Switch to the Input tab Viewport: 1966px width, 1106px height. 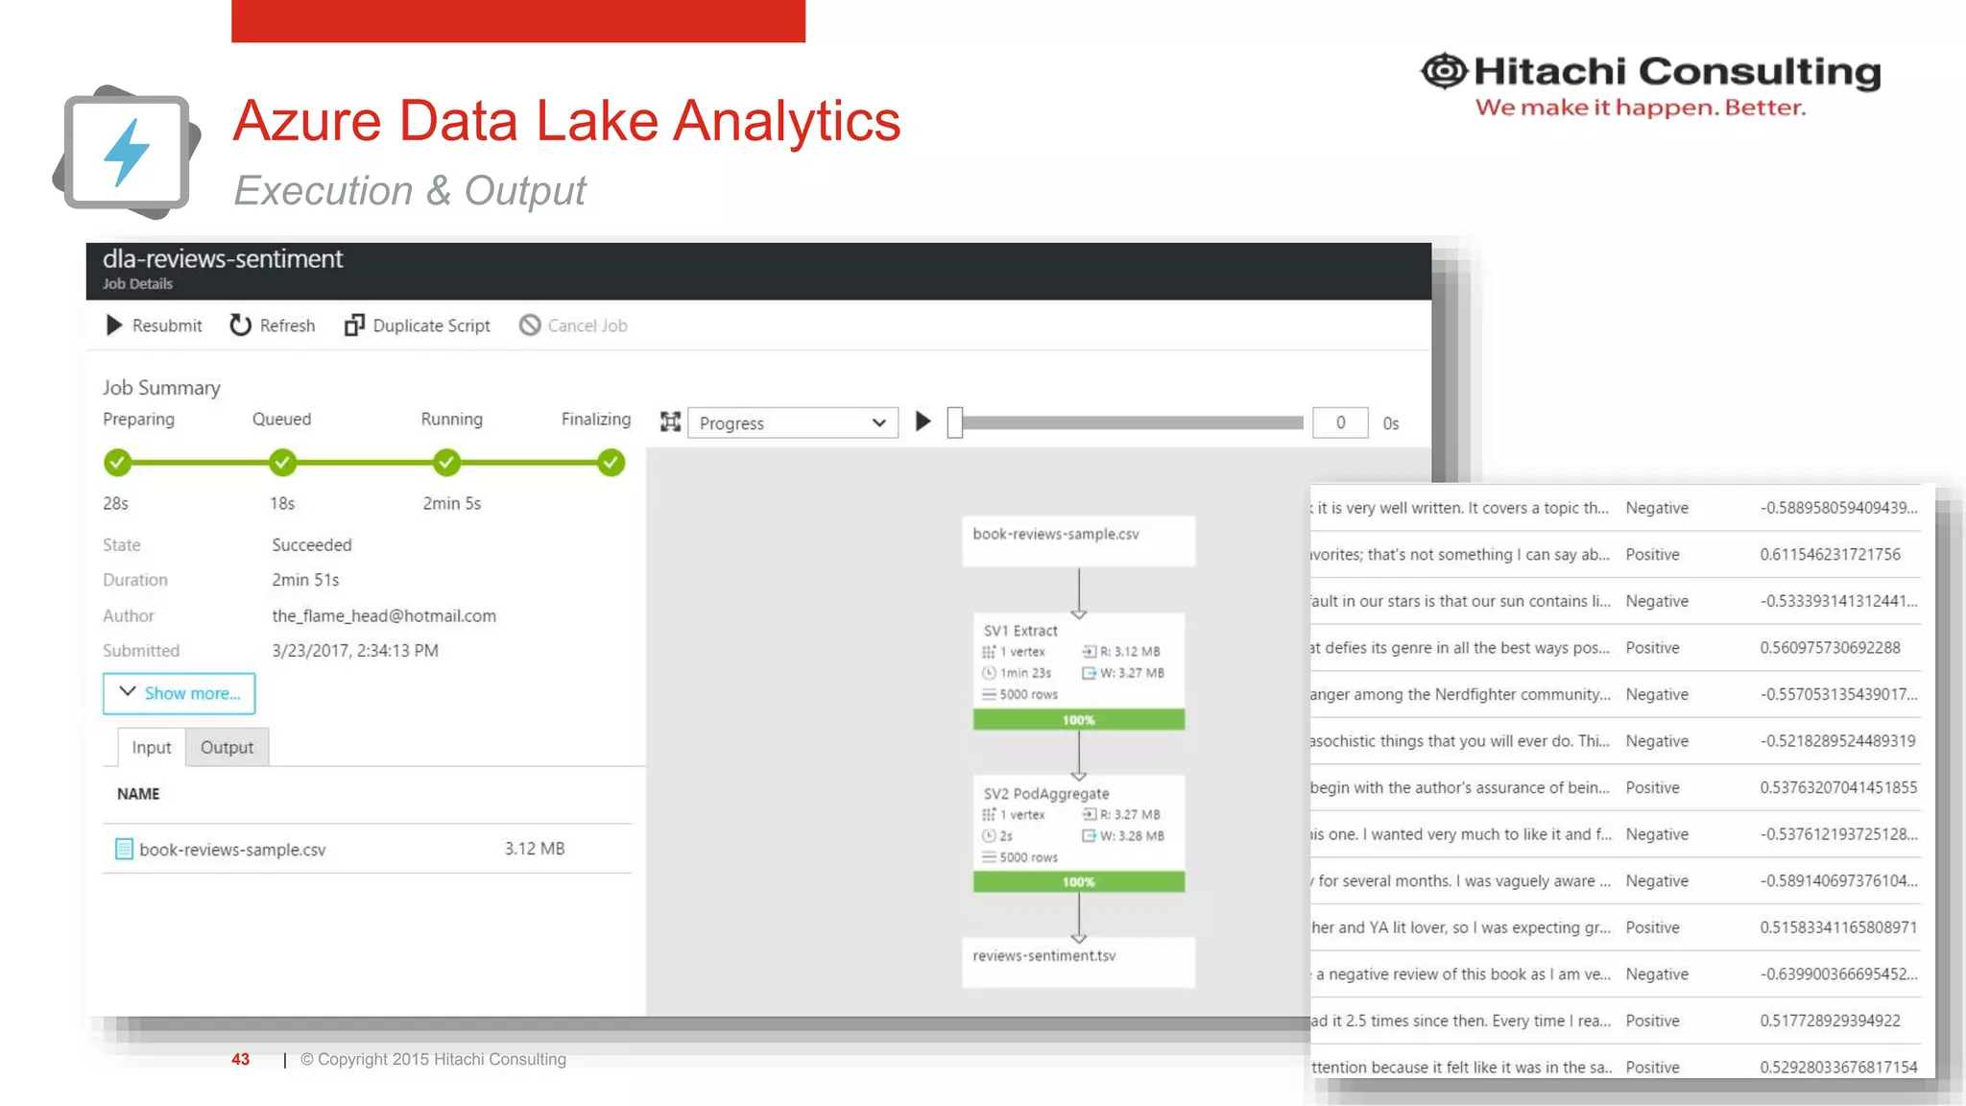point(152,747)
